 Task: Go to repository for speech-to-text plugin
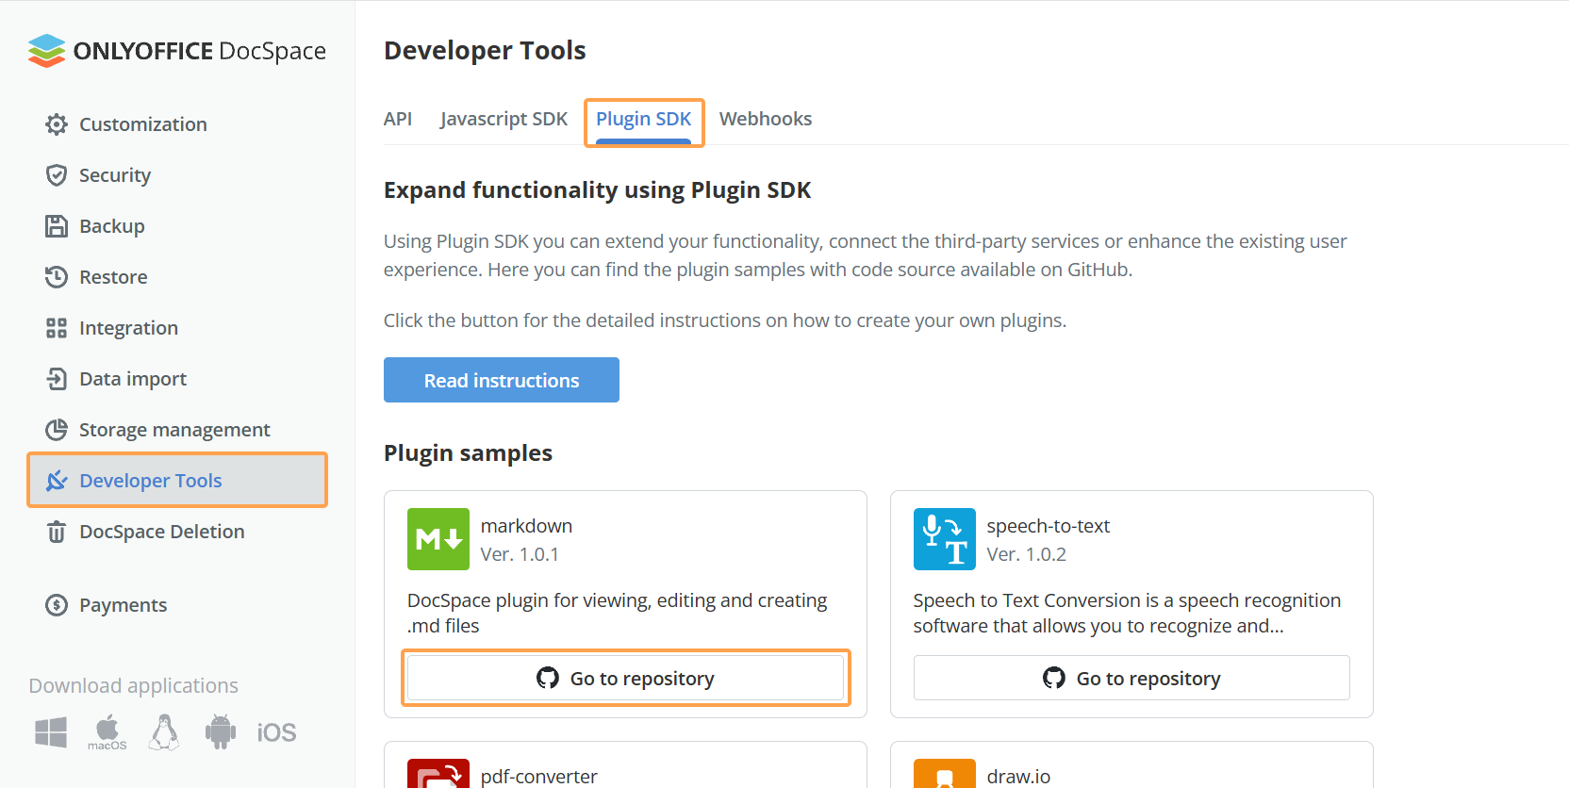[x=1131, y=678]
